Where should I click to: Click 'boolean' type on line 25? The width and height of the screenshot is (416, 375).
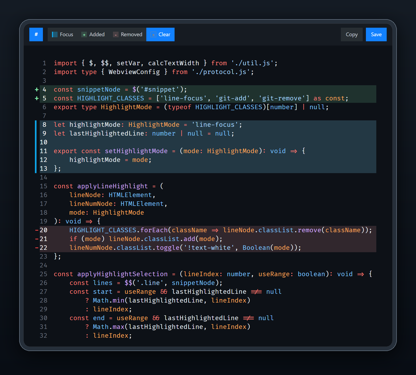click(x=311, y=274)
